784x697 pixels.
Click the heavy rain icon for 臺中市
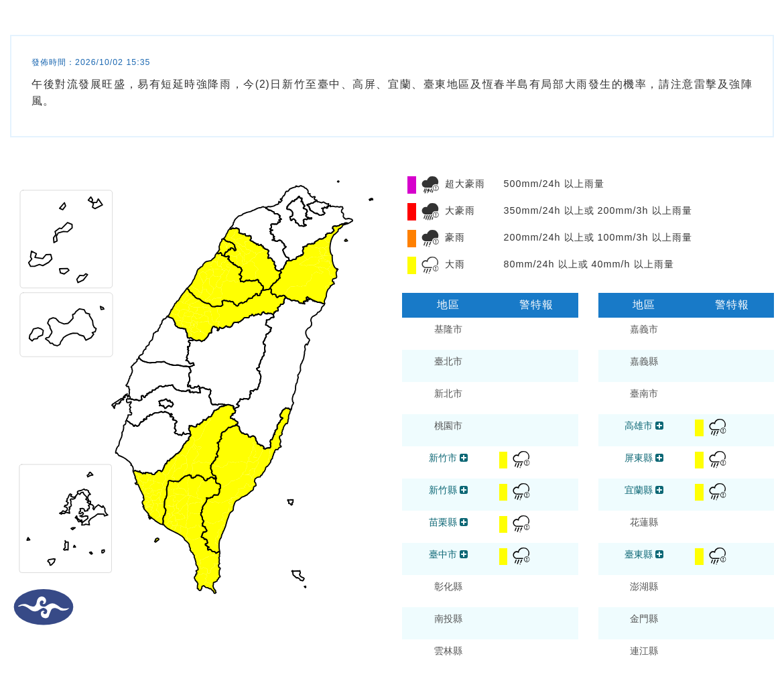[x=521, y=556]
